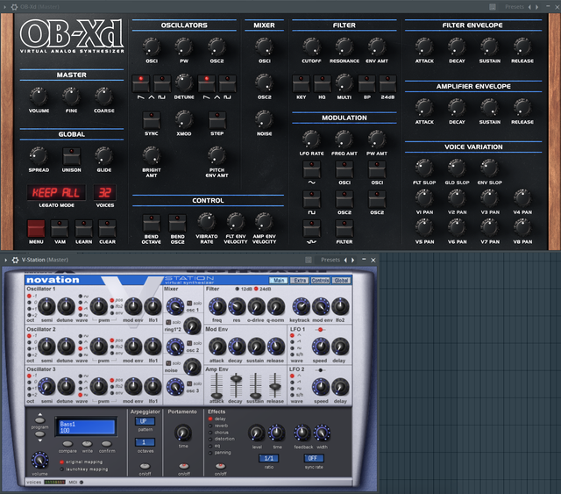Viewport: 561px width, 494px height.
Task: Click the V-Station effects level knob
Action: tap(257, 433)
